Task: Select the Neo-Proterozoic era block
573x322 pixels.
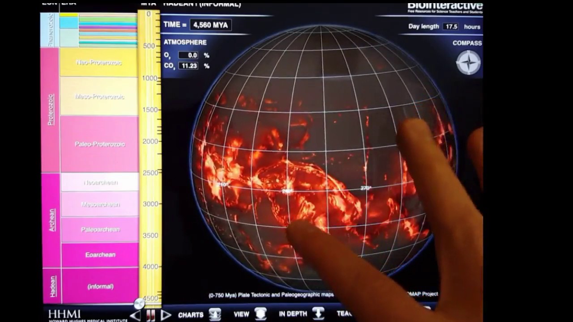Action: coord(99,62)
